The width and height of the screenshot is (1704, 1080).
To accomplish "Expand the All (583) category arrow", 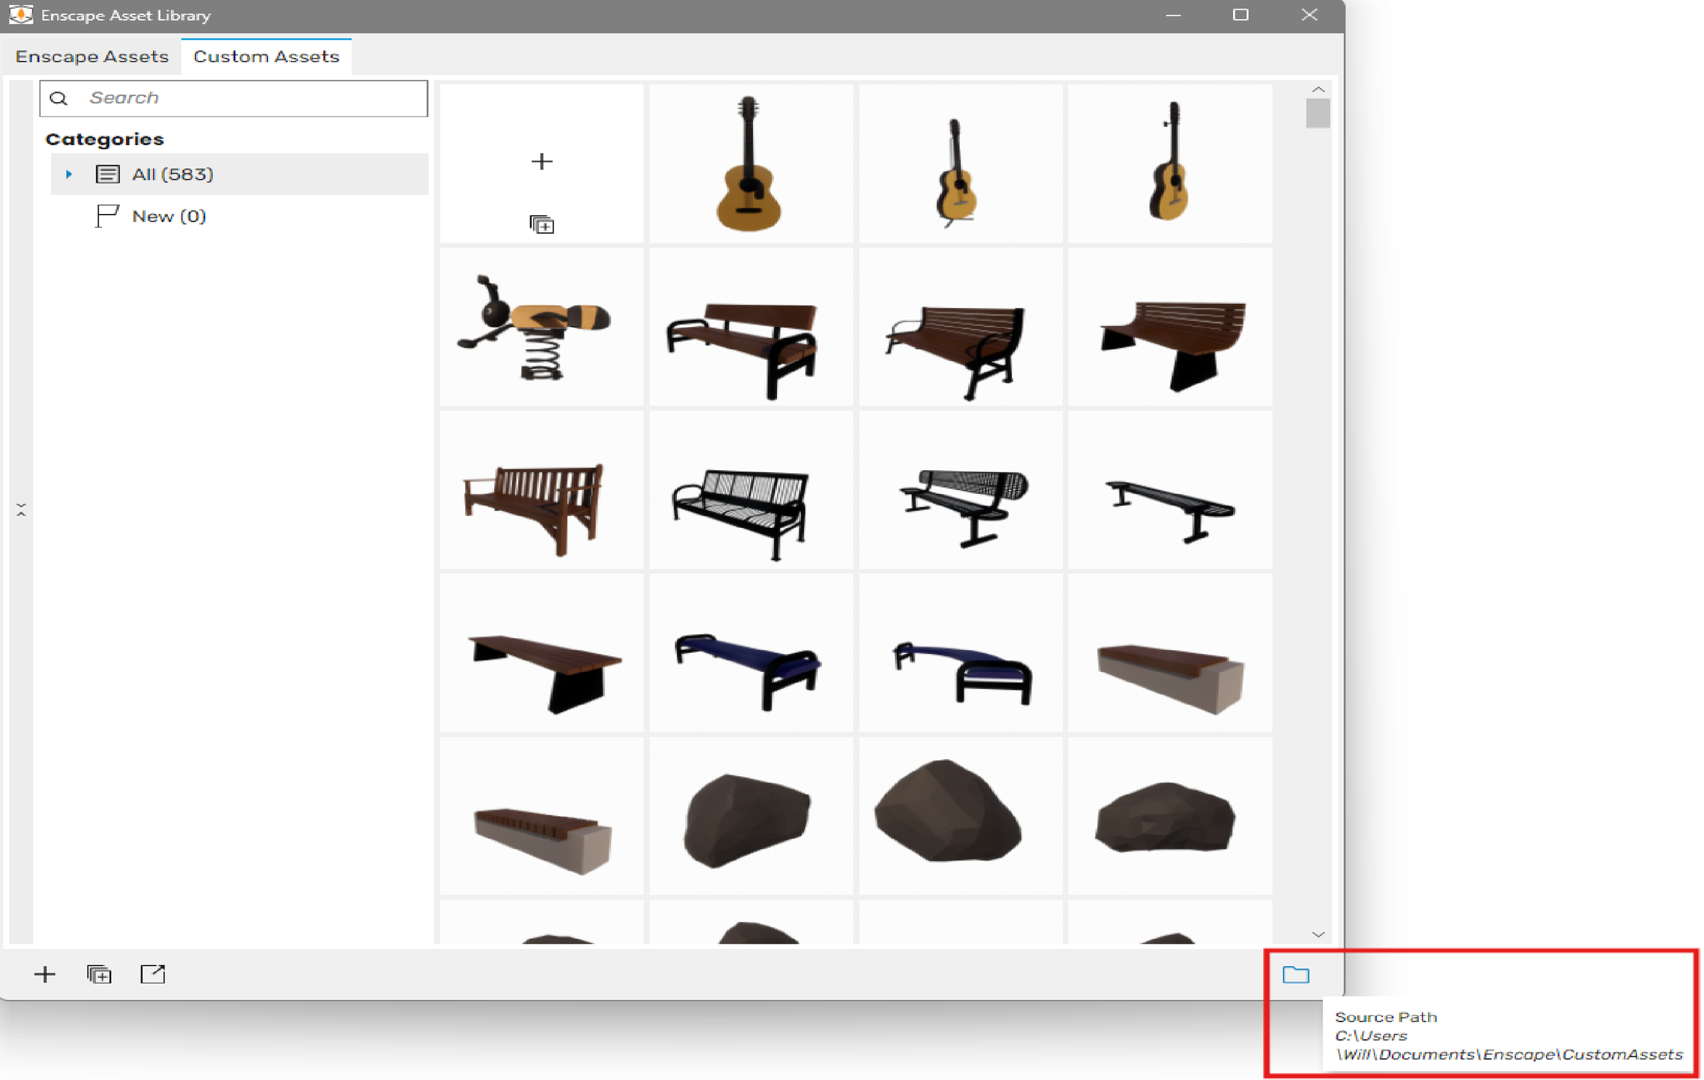I will tap(69, 174).
